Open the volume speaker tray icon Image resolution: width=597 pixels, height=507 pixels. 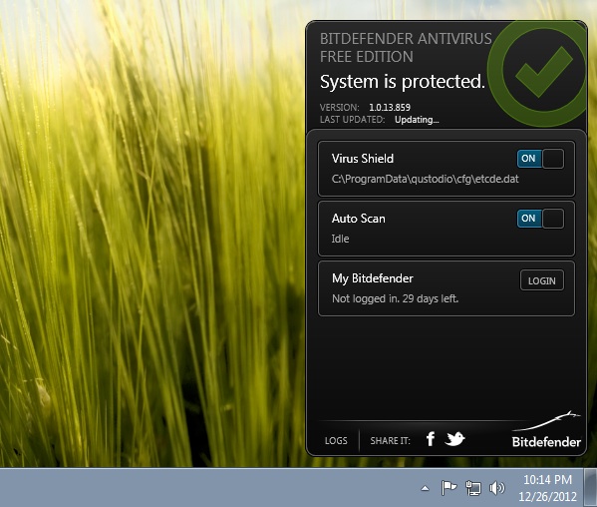click(x=497, y=488)
